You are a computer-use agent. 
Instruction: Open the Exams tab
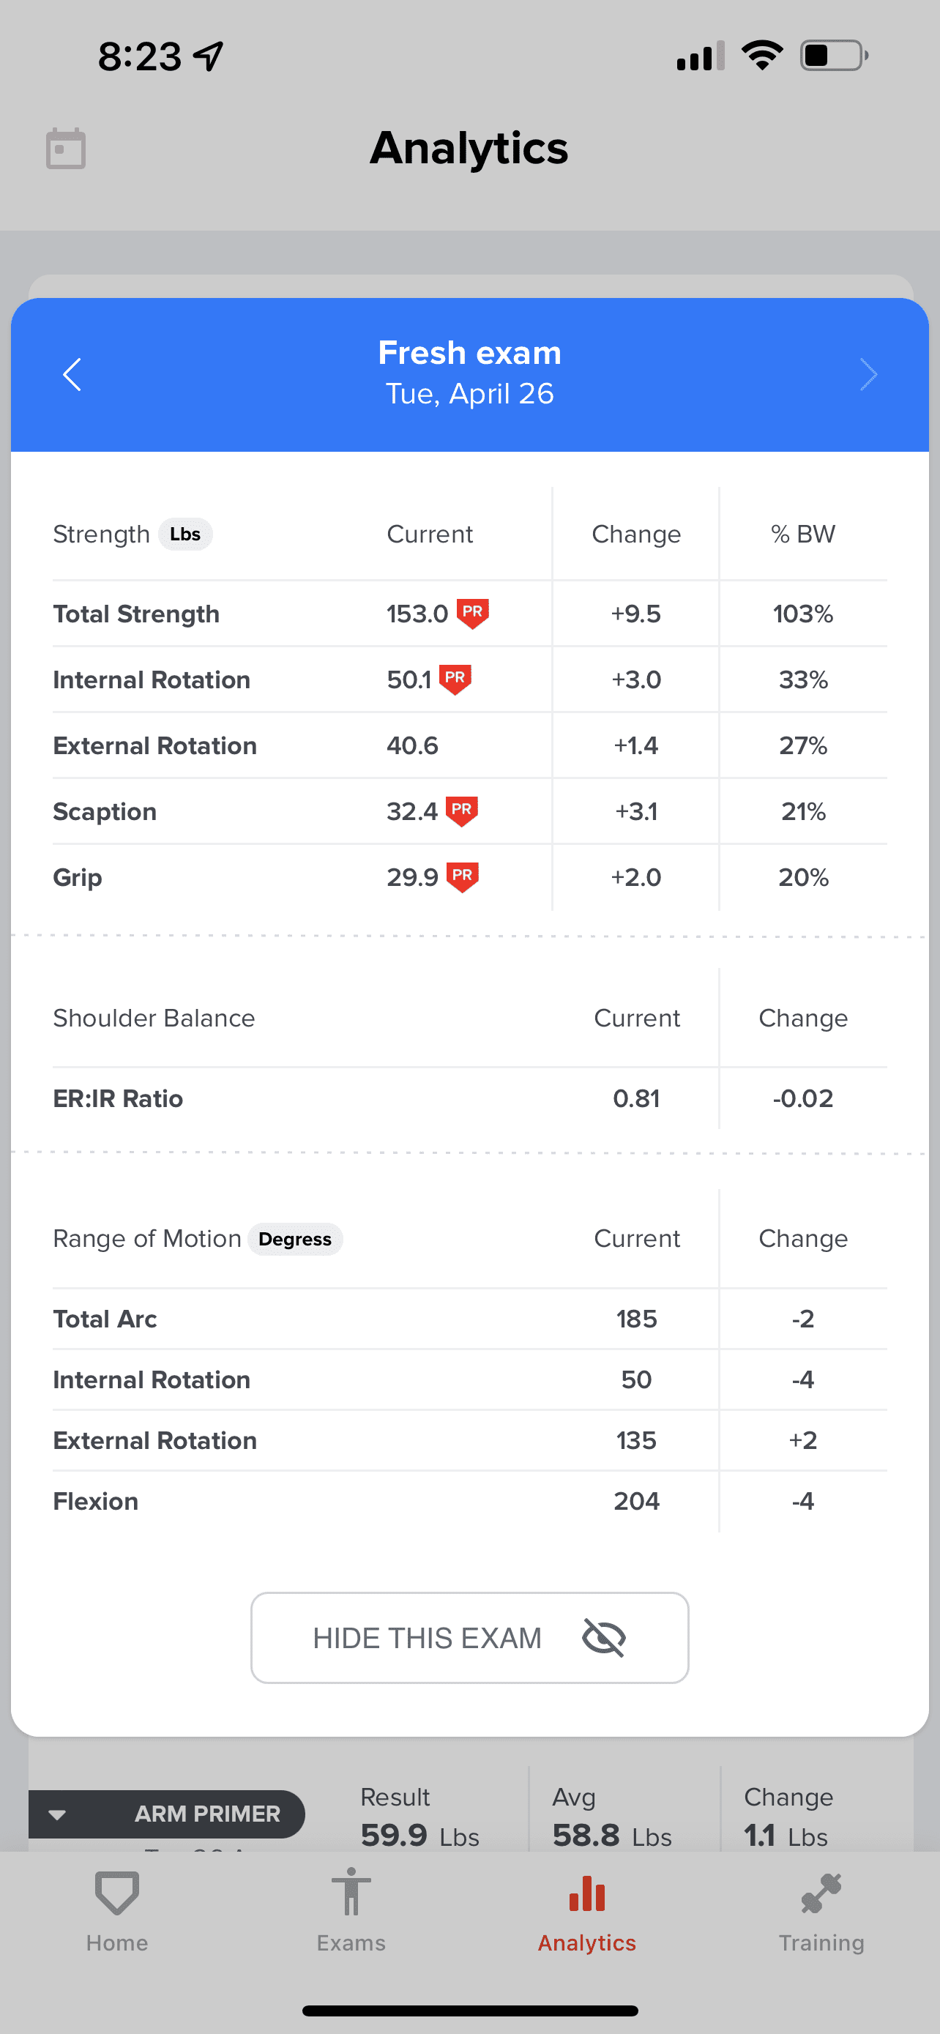tap(351, 1910)
